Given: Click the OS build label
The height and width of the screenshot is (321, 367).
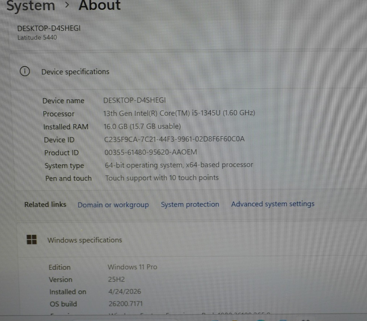Looking at the screenshot, I should tap(64, 304).
